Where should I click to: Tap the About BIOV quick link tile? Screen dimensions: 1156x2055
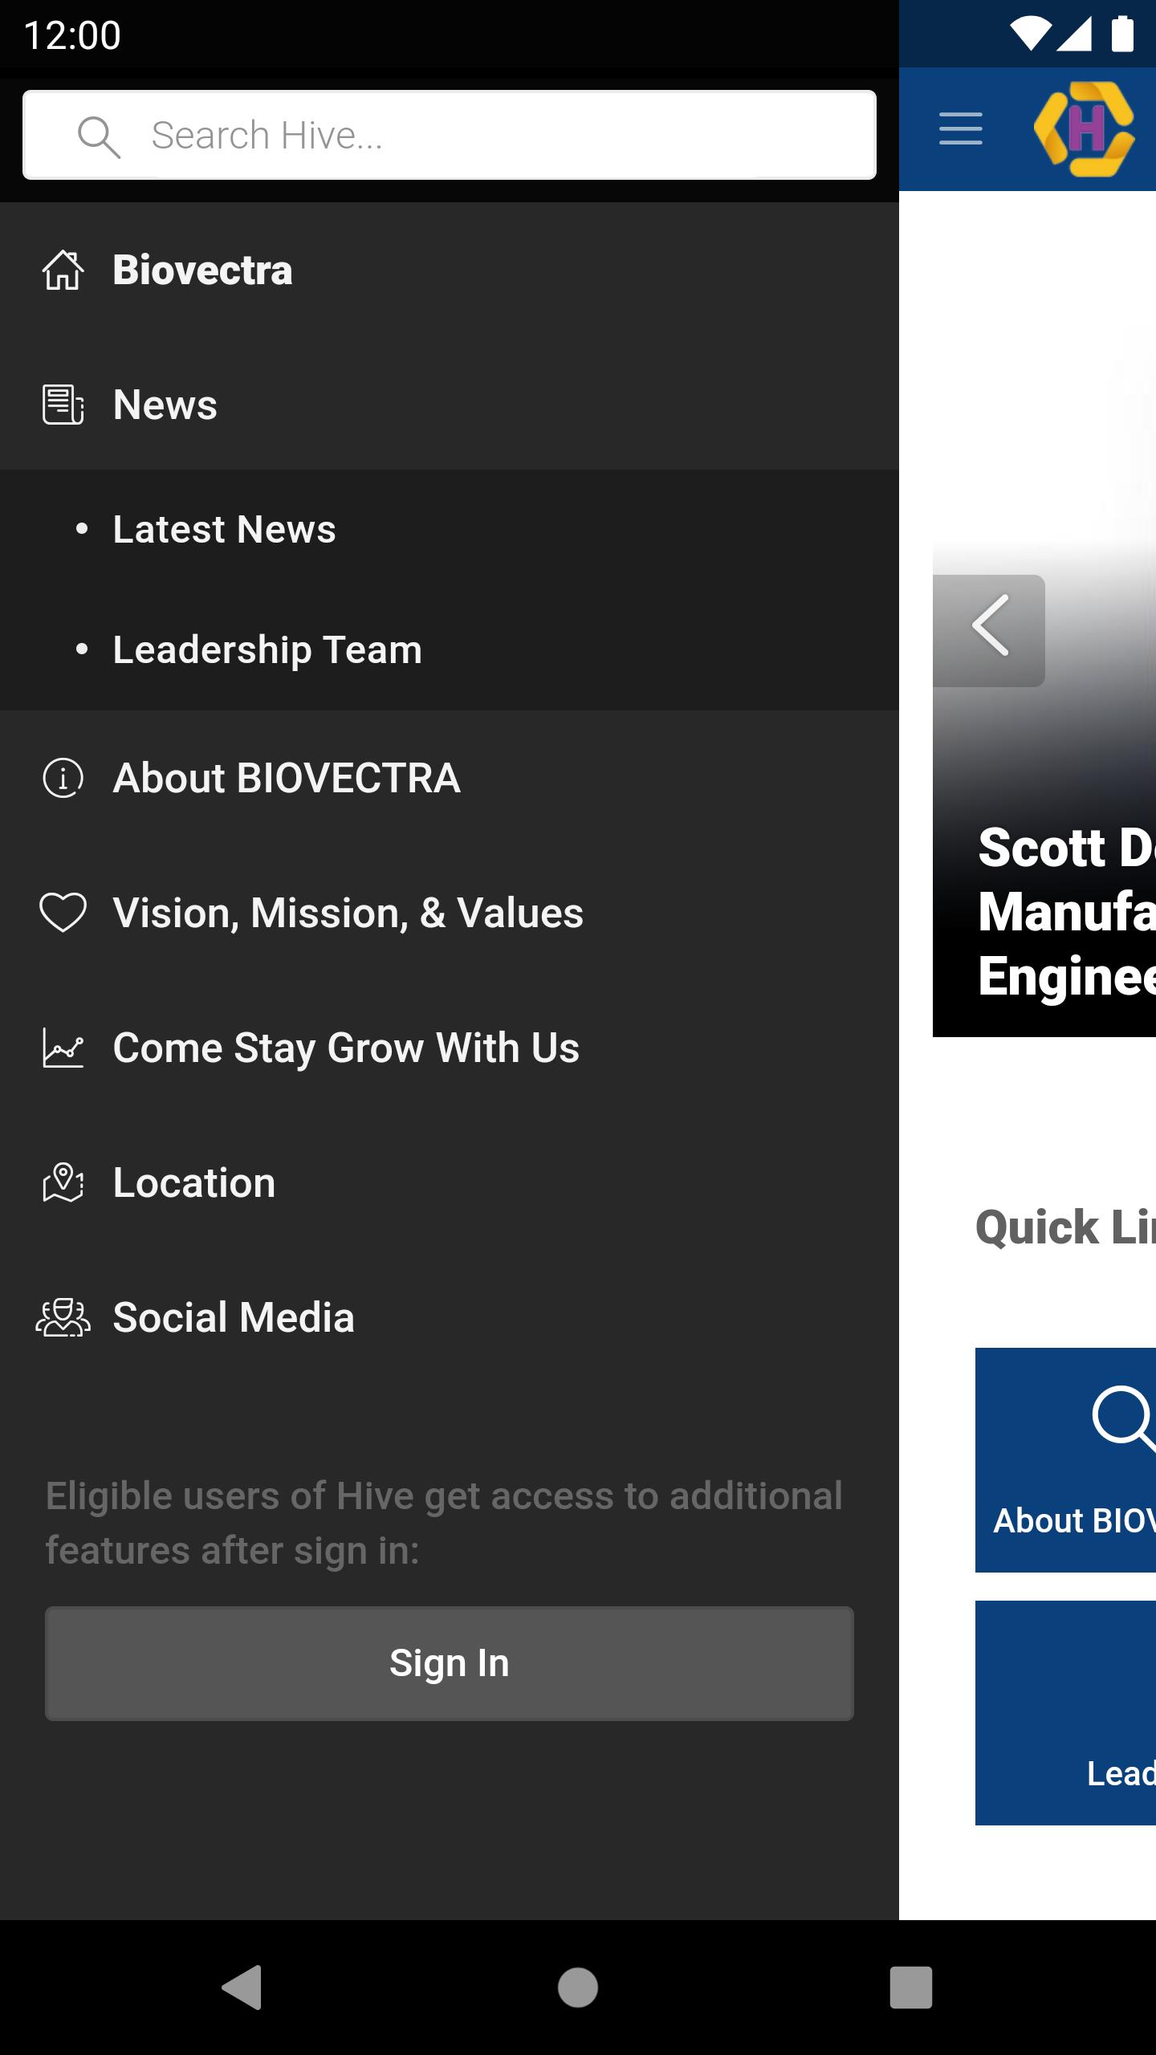point(1065,1460)
